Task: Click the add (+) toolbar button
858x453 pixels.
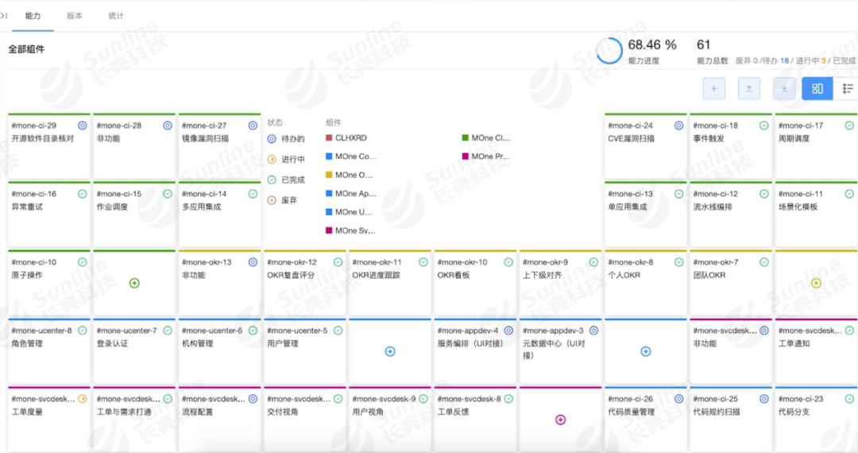Action: coord(714,89)
